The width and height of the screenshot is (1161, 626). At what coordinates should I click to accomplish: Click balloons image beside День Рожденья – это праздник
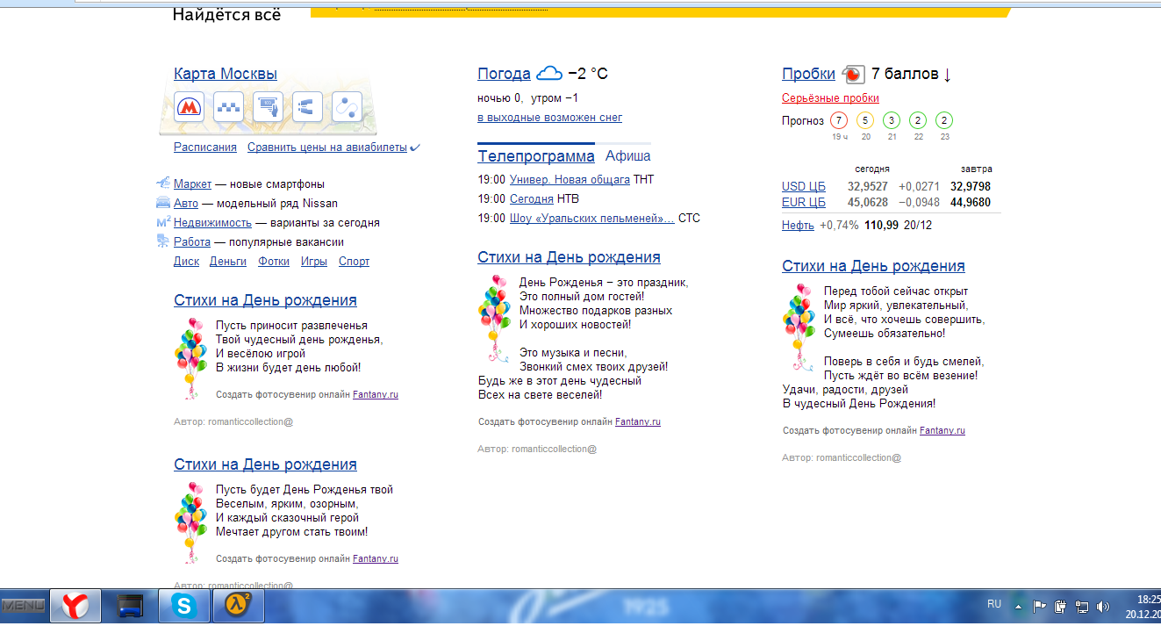pyautogui.click(x=494, y=319)
